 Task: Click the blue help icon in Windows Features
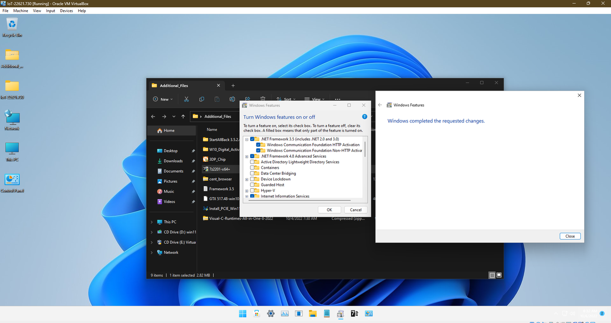tap(365, 117)
